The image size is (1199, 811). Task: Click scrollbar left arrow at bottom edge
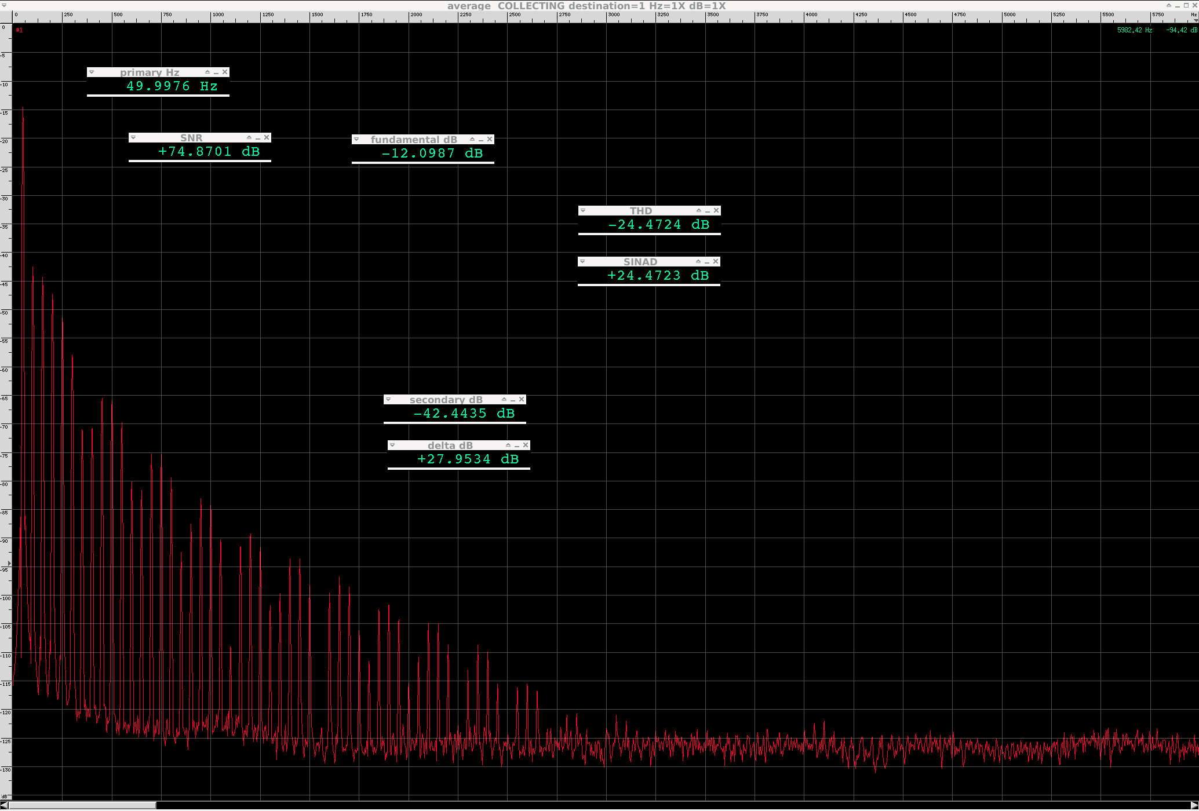pyautogui.click(x=4, y=806)
